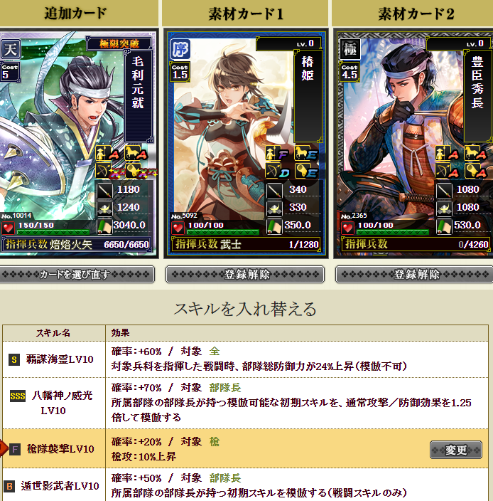Click the 極 rarity badge on 豊臣秀長

(350, 49)
